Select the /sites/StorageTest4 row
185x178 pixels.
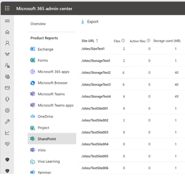[x=132, y=96]
